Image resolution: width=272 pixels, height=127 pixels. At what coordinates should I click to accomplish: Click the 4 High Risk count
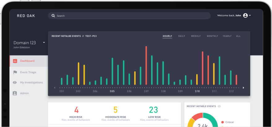[77, 110]
